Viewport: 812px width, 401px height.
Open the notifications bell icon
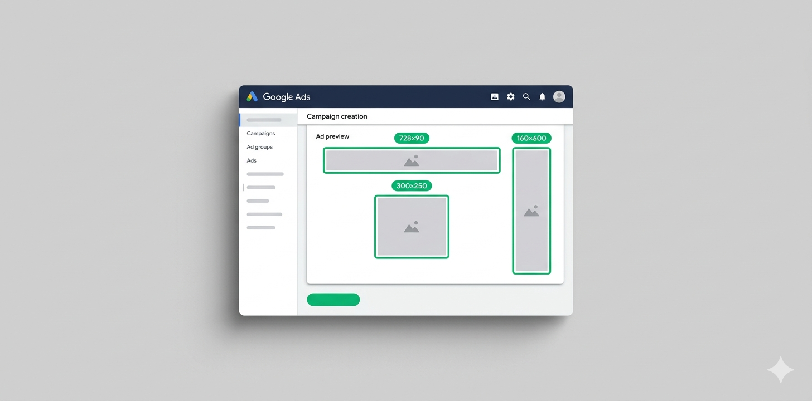(x=542, y=97)
